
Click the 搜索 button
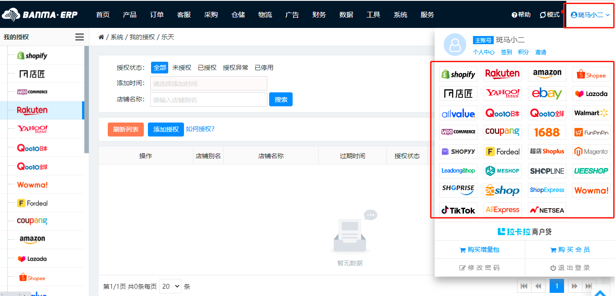tap(281, 100)
